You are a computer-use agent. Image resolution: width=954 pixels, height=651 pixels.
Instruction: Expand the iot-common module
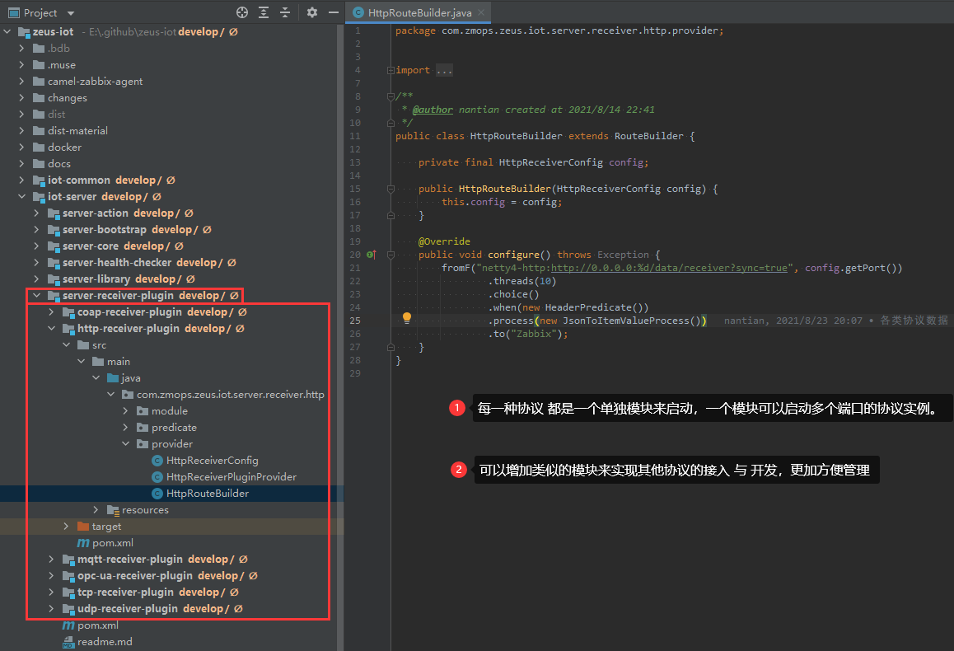point(22,180)
